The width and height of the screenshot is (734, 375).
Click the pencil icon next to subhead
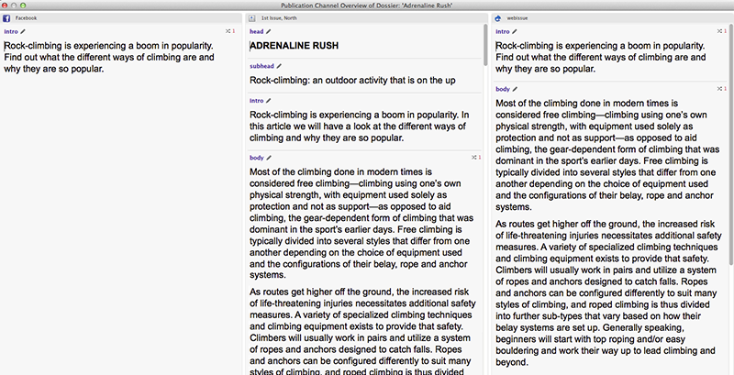click(x=281, y=66)
